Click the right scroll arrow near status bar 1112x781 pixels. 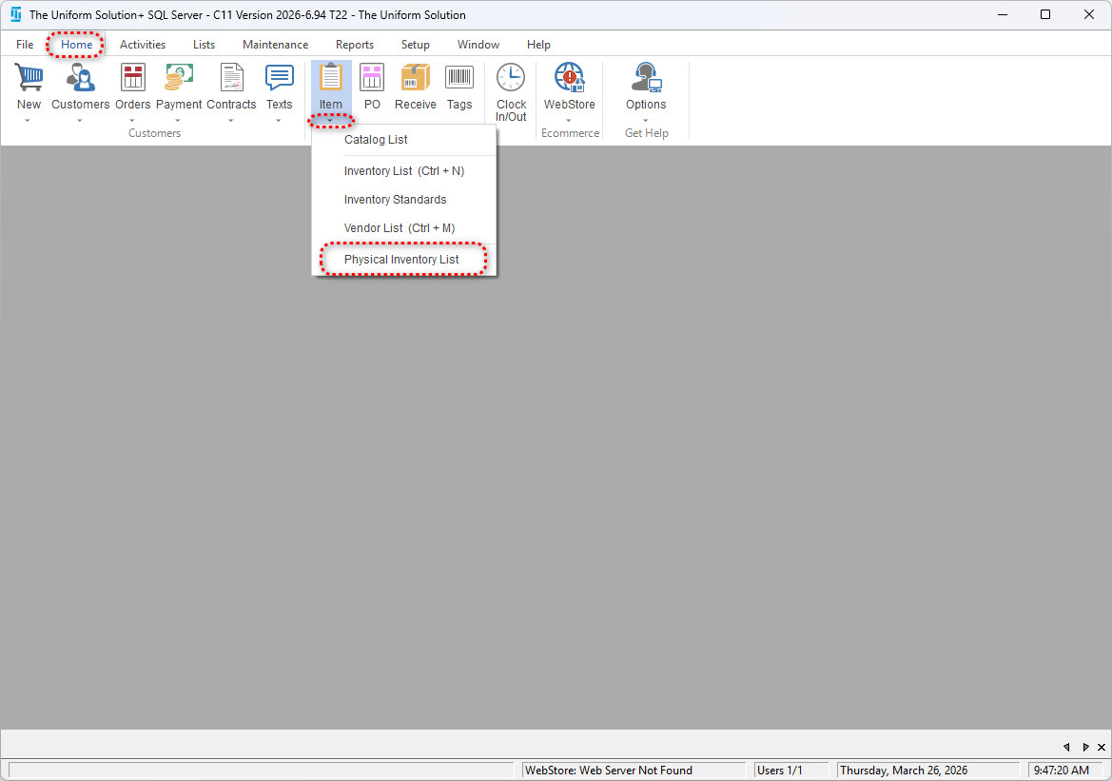(1085, 748)
